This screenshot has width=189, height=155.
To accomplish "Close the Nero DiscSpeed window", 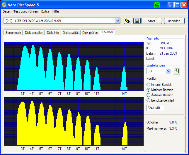I will tap(184, 5).
